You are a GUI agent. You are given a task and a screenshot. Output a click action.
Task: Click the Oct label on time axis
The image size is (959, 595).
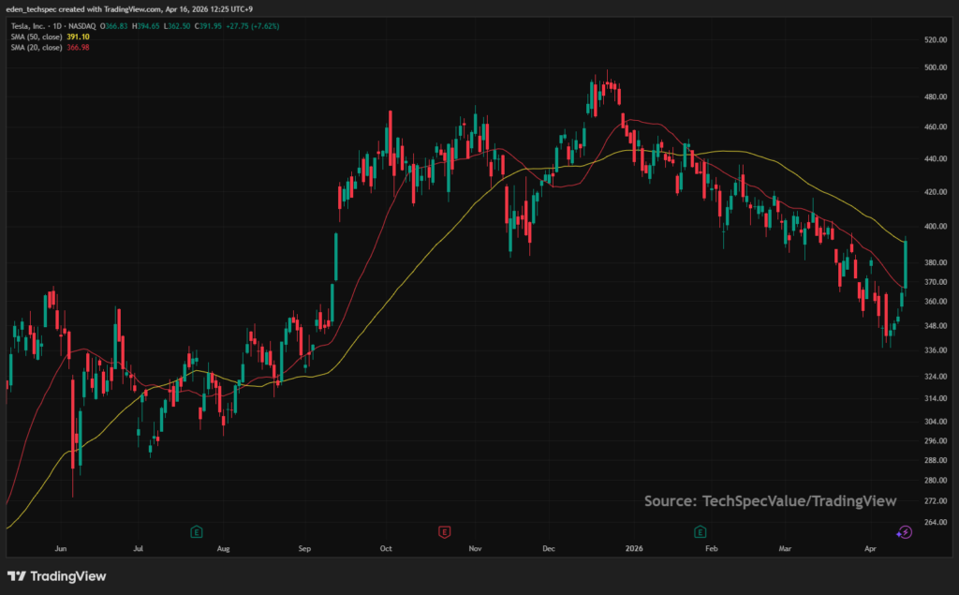click(386, 548)
